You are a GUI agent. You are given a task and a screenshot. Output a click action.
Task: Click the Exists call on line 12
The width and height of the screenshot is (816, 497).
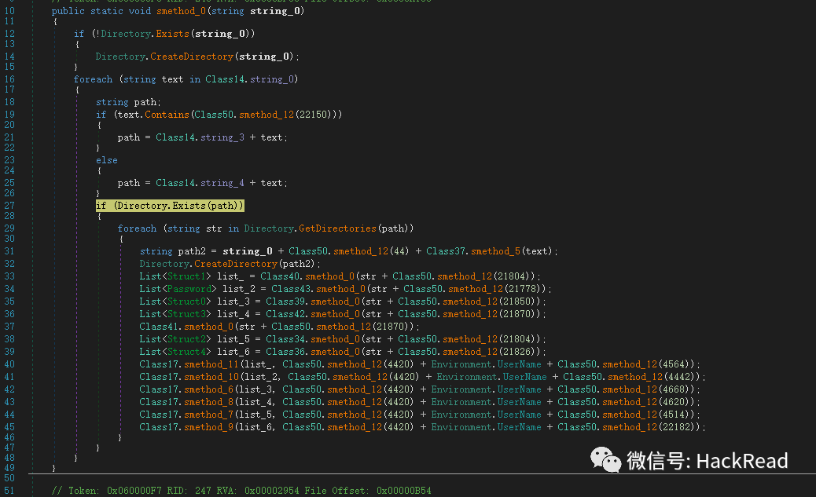pos(172,34)
